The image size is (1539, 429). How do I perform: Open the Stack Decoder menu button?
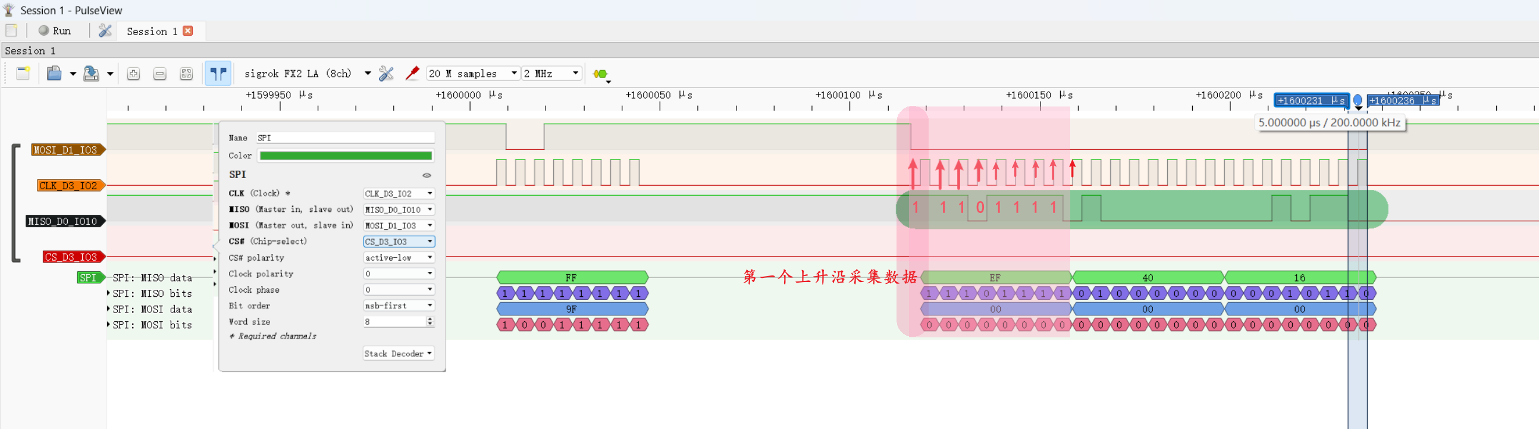tap(399, 353)
